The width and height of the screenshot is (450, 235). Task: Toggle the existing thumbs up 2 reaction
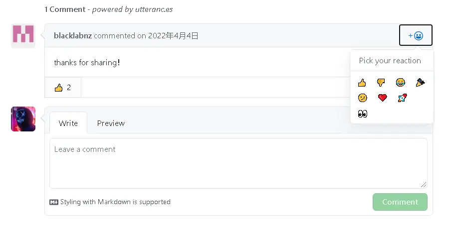pyautogui.click(x=63, y=88)
